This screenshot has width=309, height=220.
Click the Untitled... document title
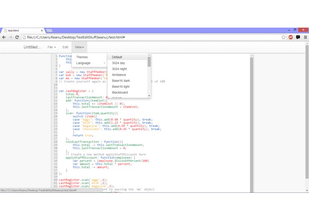(x=32, y=47)
